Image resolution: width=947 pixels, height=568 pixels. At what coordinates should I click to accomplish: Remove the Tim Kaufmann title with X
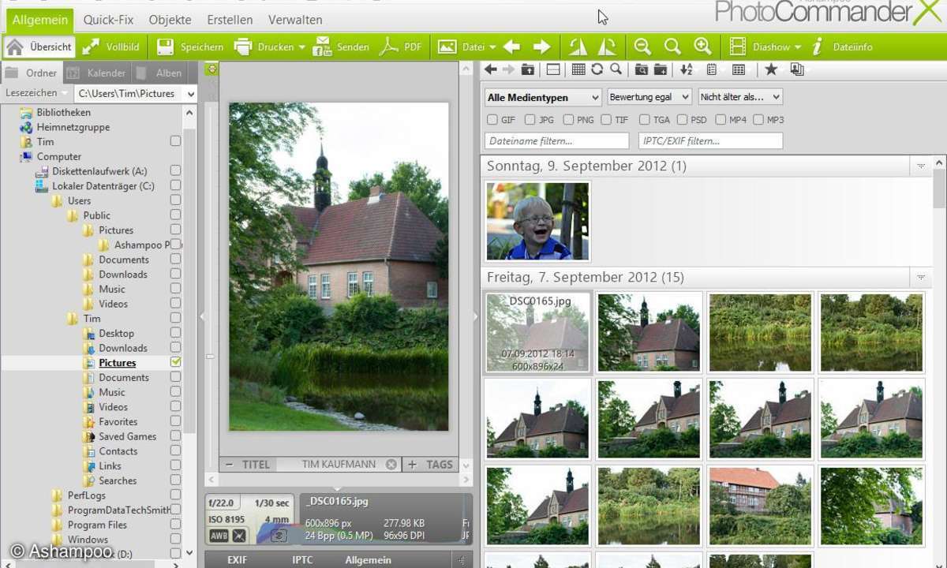click(391, 465)
